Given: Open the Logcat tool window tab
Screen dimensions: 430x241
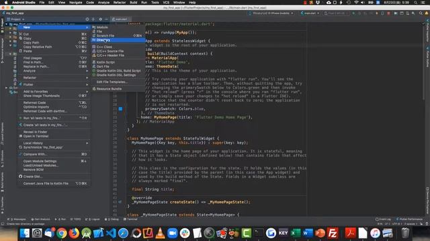Looking at the screenshot, I should pos(93,220).
